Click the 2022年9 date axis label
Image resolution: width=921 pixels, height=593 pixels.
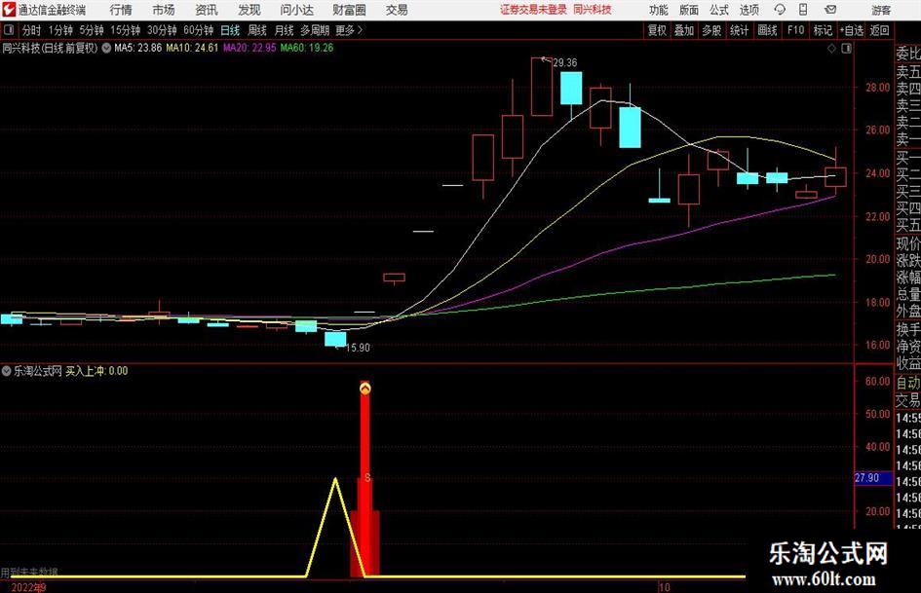click(x=28, y=587)
